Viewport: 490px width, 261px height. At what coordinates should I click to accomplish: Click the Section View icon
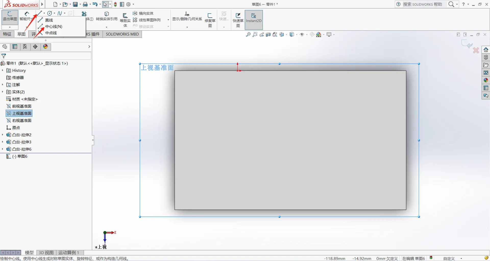pos(268,35)
